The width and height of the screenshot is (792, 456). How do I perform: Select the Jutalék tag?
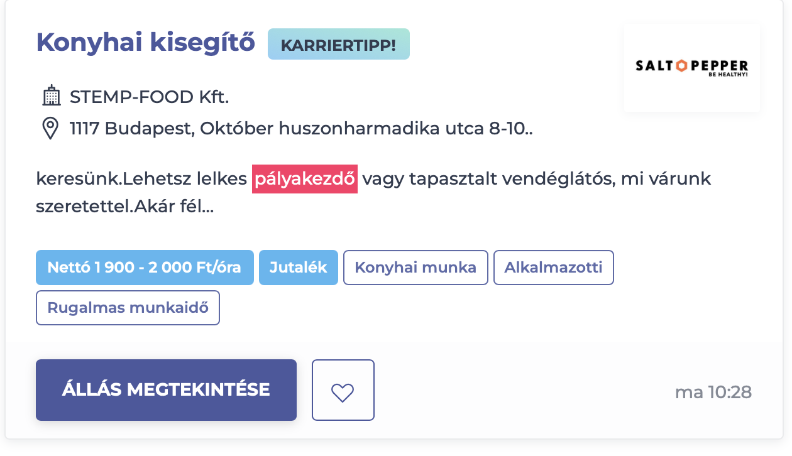(299, 268)
